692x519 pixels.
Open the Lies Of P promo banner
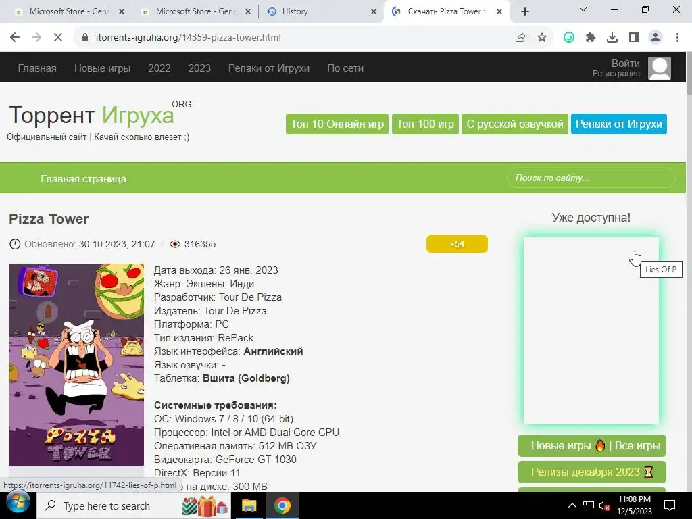click(x=591, y=330)
